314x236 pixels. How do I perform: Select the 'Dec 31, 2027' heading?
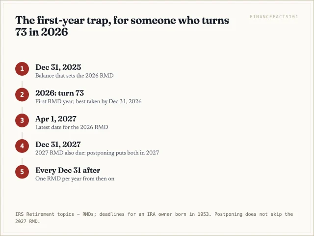tap(58, 144)
